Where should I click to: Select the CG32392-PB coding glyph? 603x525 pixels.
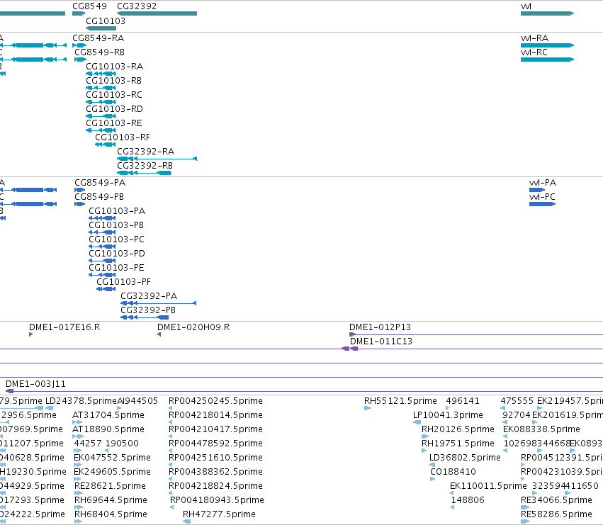click(145, 317)
